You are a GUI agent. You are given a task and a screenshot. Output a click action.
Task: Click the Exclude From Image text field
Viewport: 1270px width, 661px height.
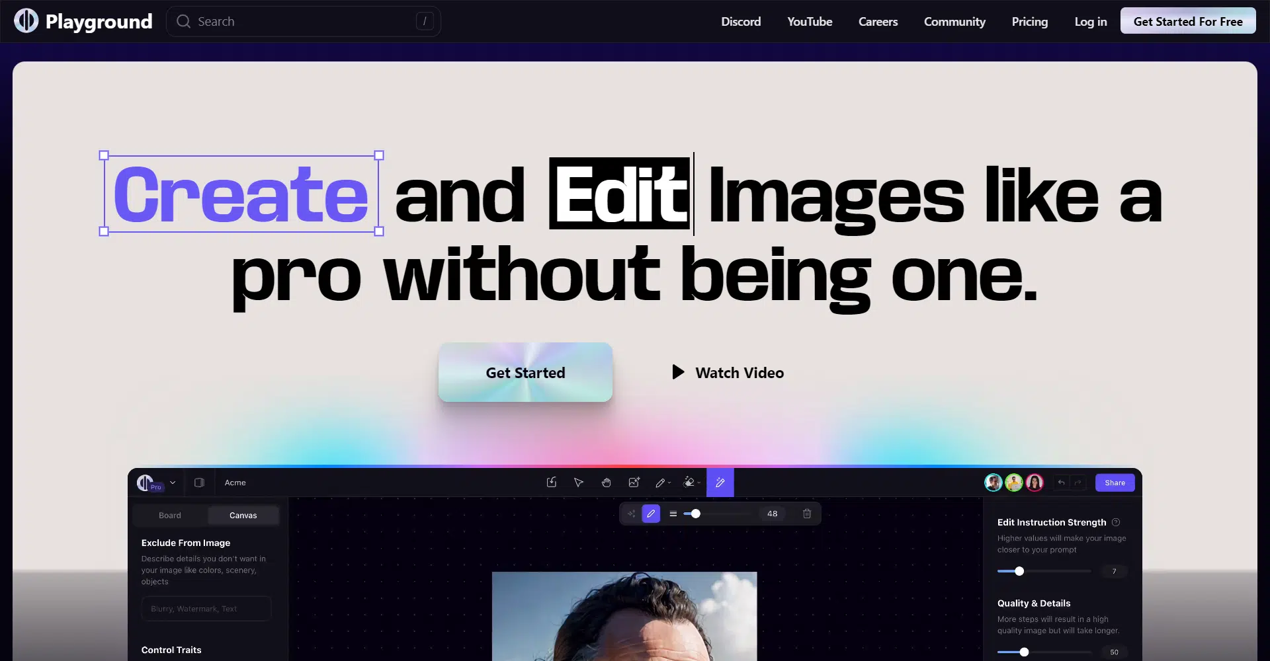[x=206, y=609]
